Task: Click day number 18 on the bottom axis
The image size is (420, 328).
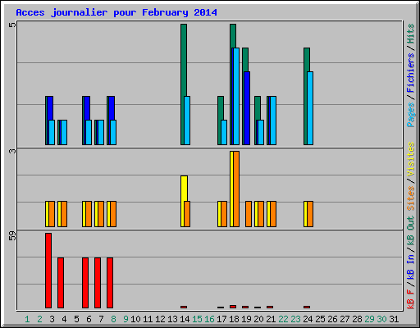Action: pos(234,319)
